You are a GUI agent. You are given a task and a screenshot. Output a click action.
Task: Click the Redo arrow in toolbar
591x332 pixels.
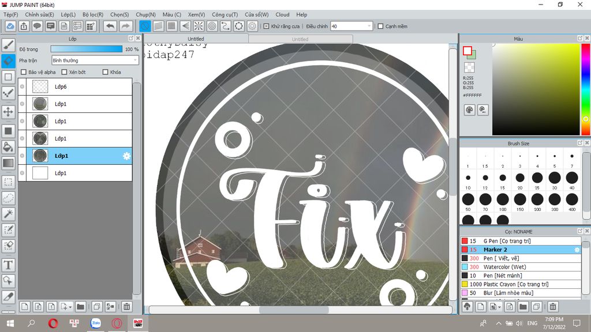point(126,27)
